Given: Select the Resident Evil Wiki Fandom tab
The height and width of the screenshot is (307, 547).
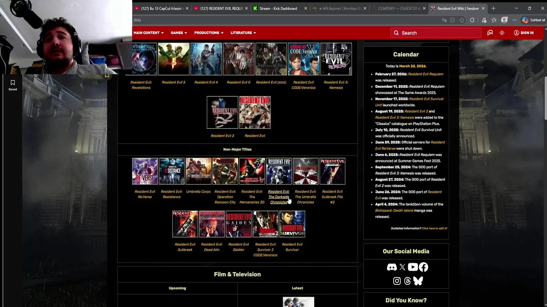Looking at the screenshot, I should 457,8.
